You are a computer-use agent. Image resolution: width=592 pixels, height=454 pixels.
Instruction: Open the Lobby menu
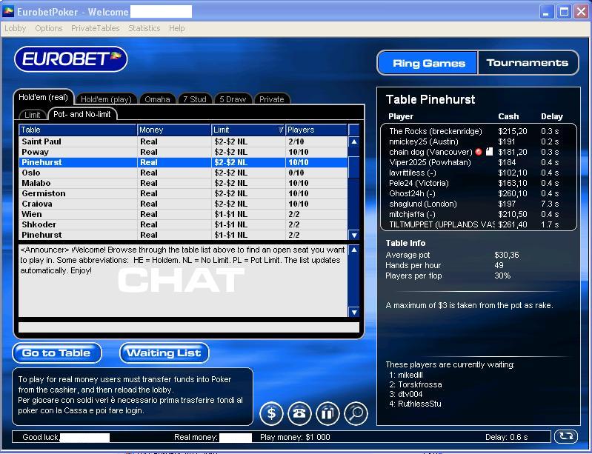15,28
